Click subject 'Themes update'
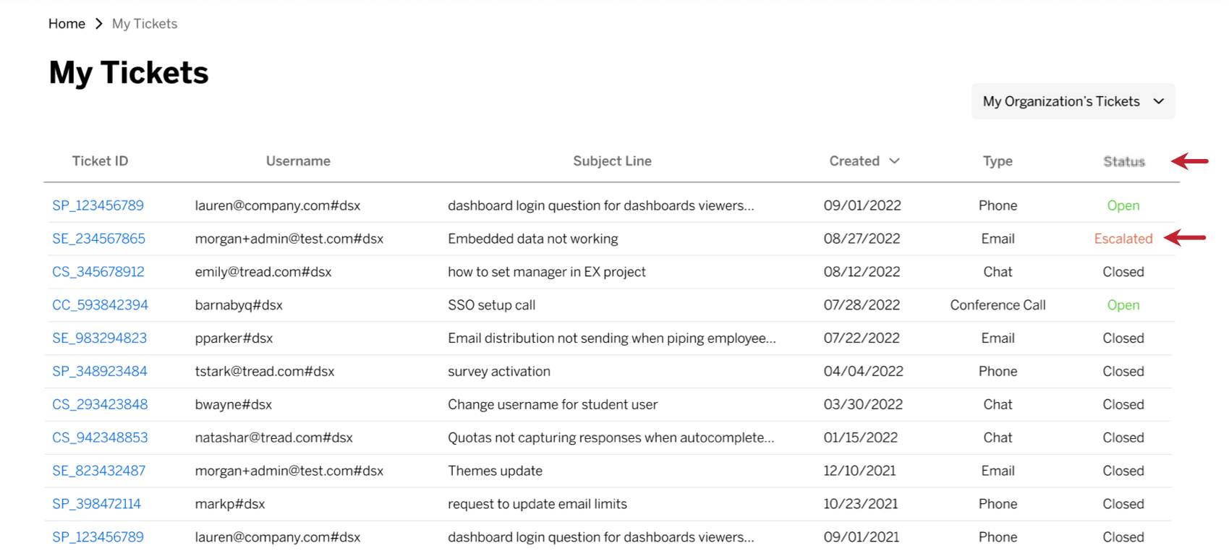 pyautogui.click(x=496, y=471)
